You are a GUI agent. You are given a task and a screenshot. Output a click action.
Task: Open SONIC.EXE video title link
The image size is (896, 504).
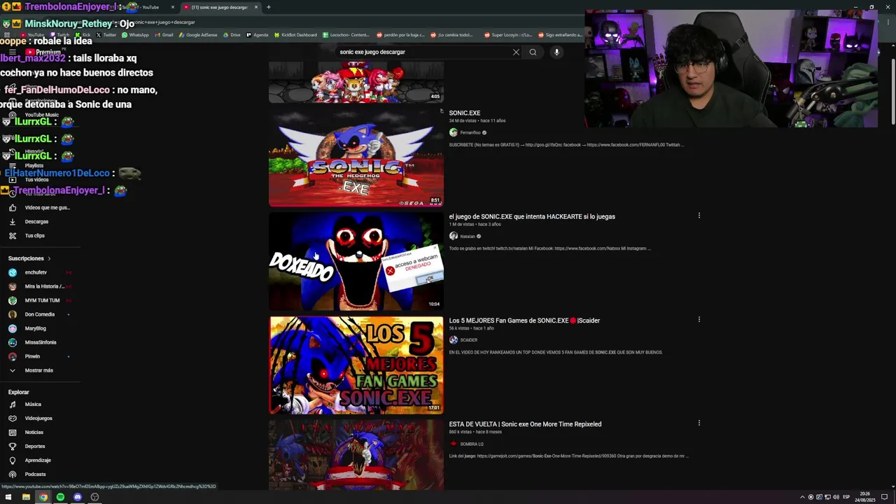coord(465,113)
